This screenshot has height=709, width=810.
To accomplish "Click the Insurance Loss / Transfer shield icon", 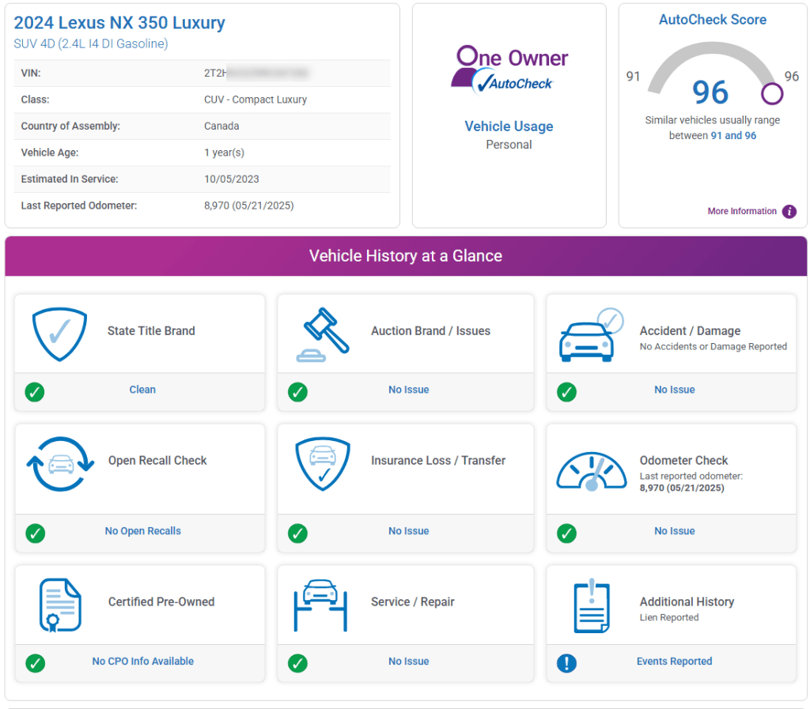I will [323, 464].
